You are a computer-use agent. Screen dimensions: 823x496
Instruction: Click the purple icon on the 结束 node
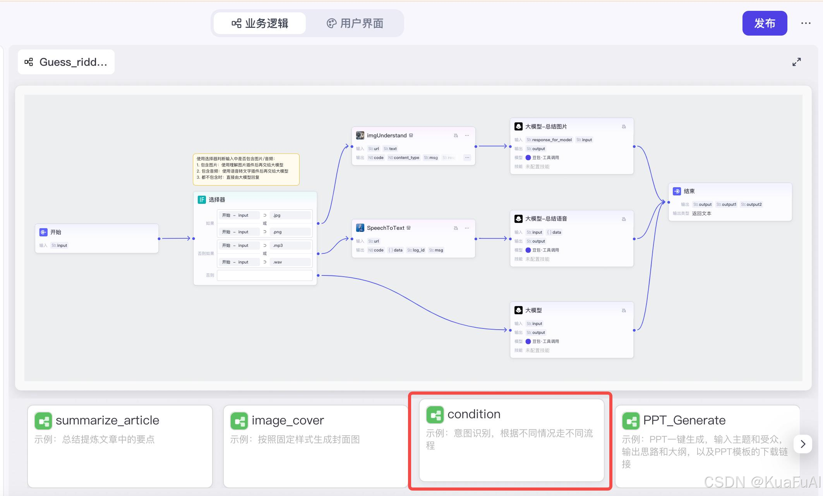tap(677, 191)
